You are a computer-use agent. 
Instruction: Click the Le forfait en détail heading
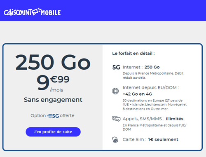pos(133,53)
